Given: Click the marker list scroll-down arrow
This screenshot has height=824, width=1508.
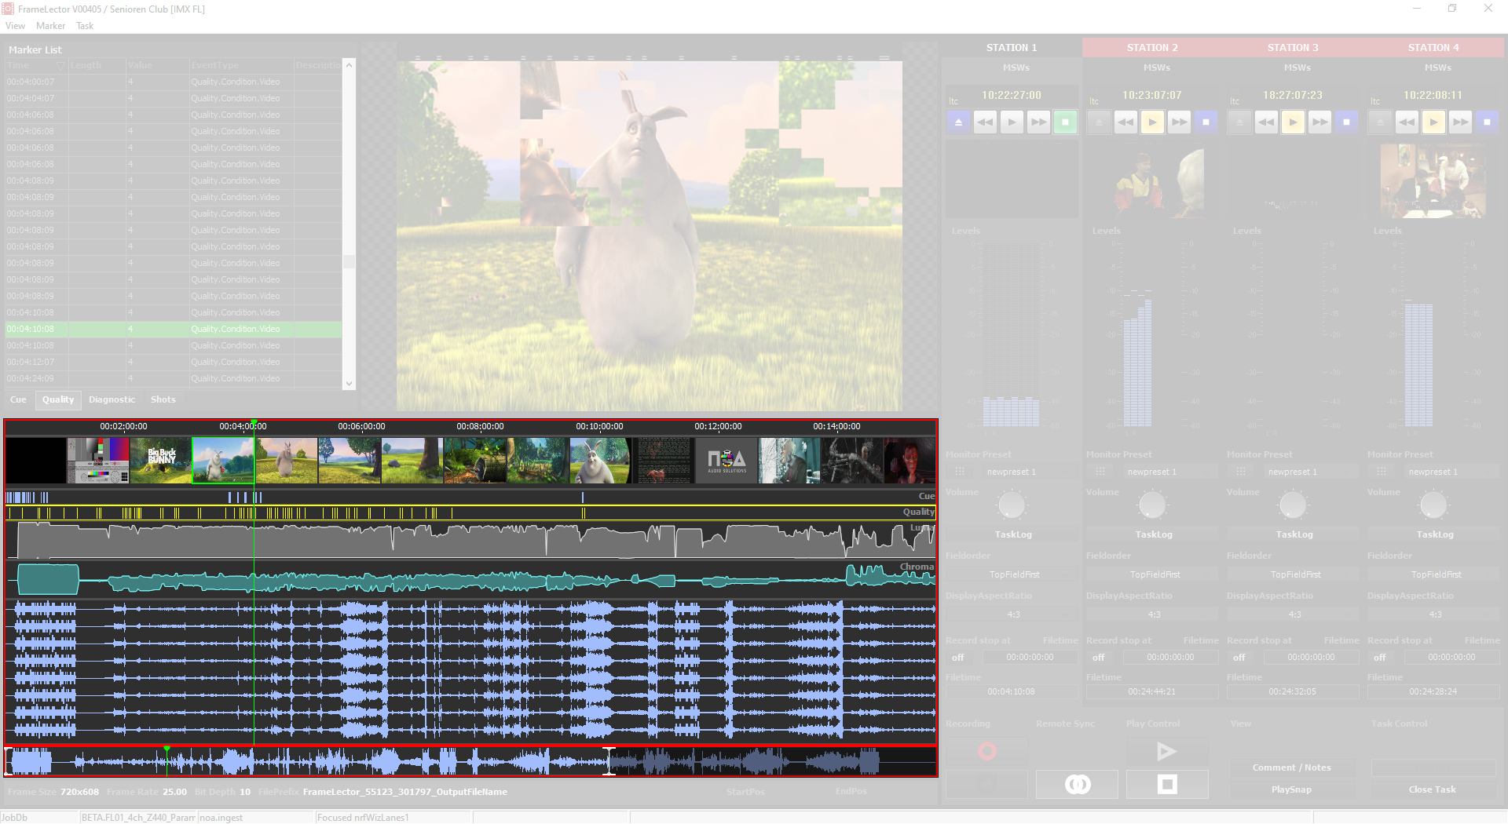Looking at the screenshot, I should (349, 384).
